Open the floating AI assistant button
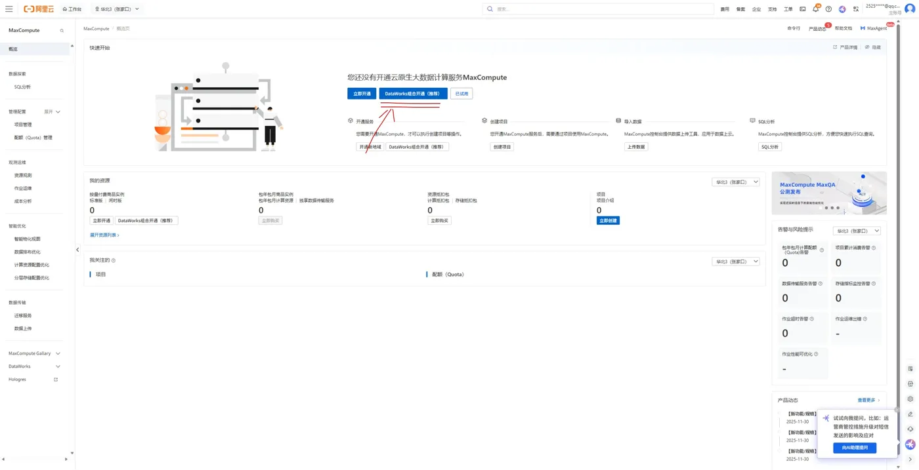Viewport: 919px width, 470px height. click(x=910, y=444)
